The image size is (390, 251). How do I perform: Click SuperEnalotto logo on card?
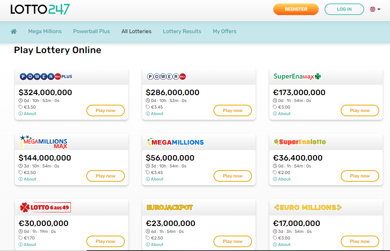(300, 142)
